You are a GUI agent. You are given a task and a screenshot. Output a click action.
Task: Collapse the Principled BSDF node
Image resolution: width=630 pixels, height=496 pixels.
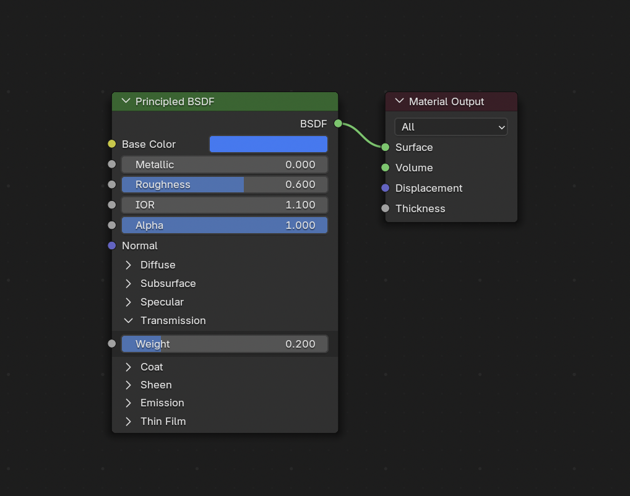[x=126, y=101]
